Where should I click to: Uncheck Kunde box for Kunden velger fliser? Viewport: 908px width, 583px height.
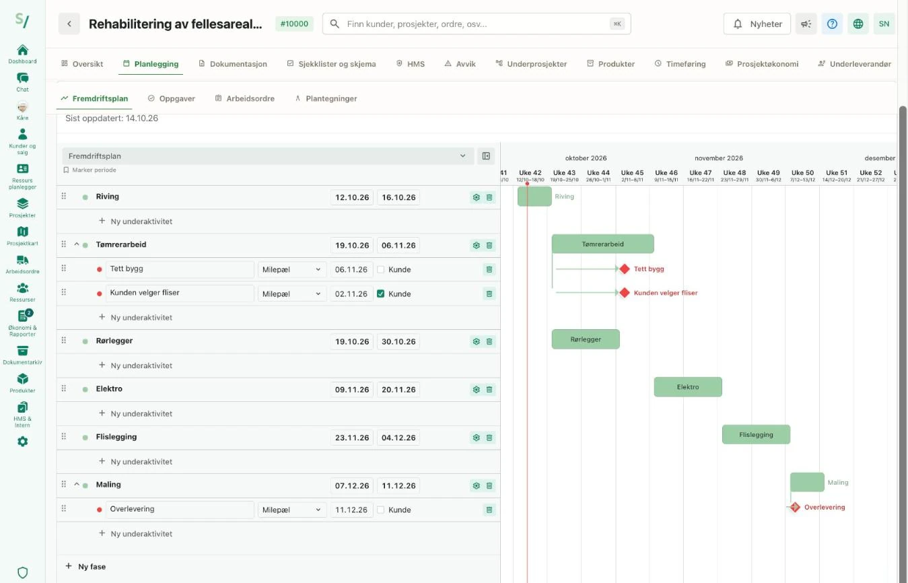pos(381,294)
